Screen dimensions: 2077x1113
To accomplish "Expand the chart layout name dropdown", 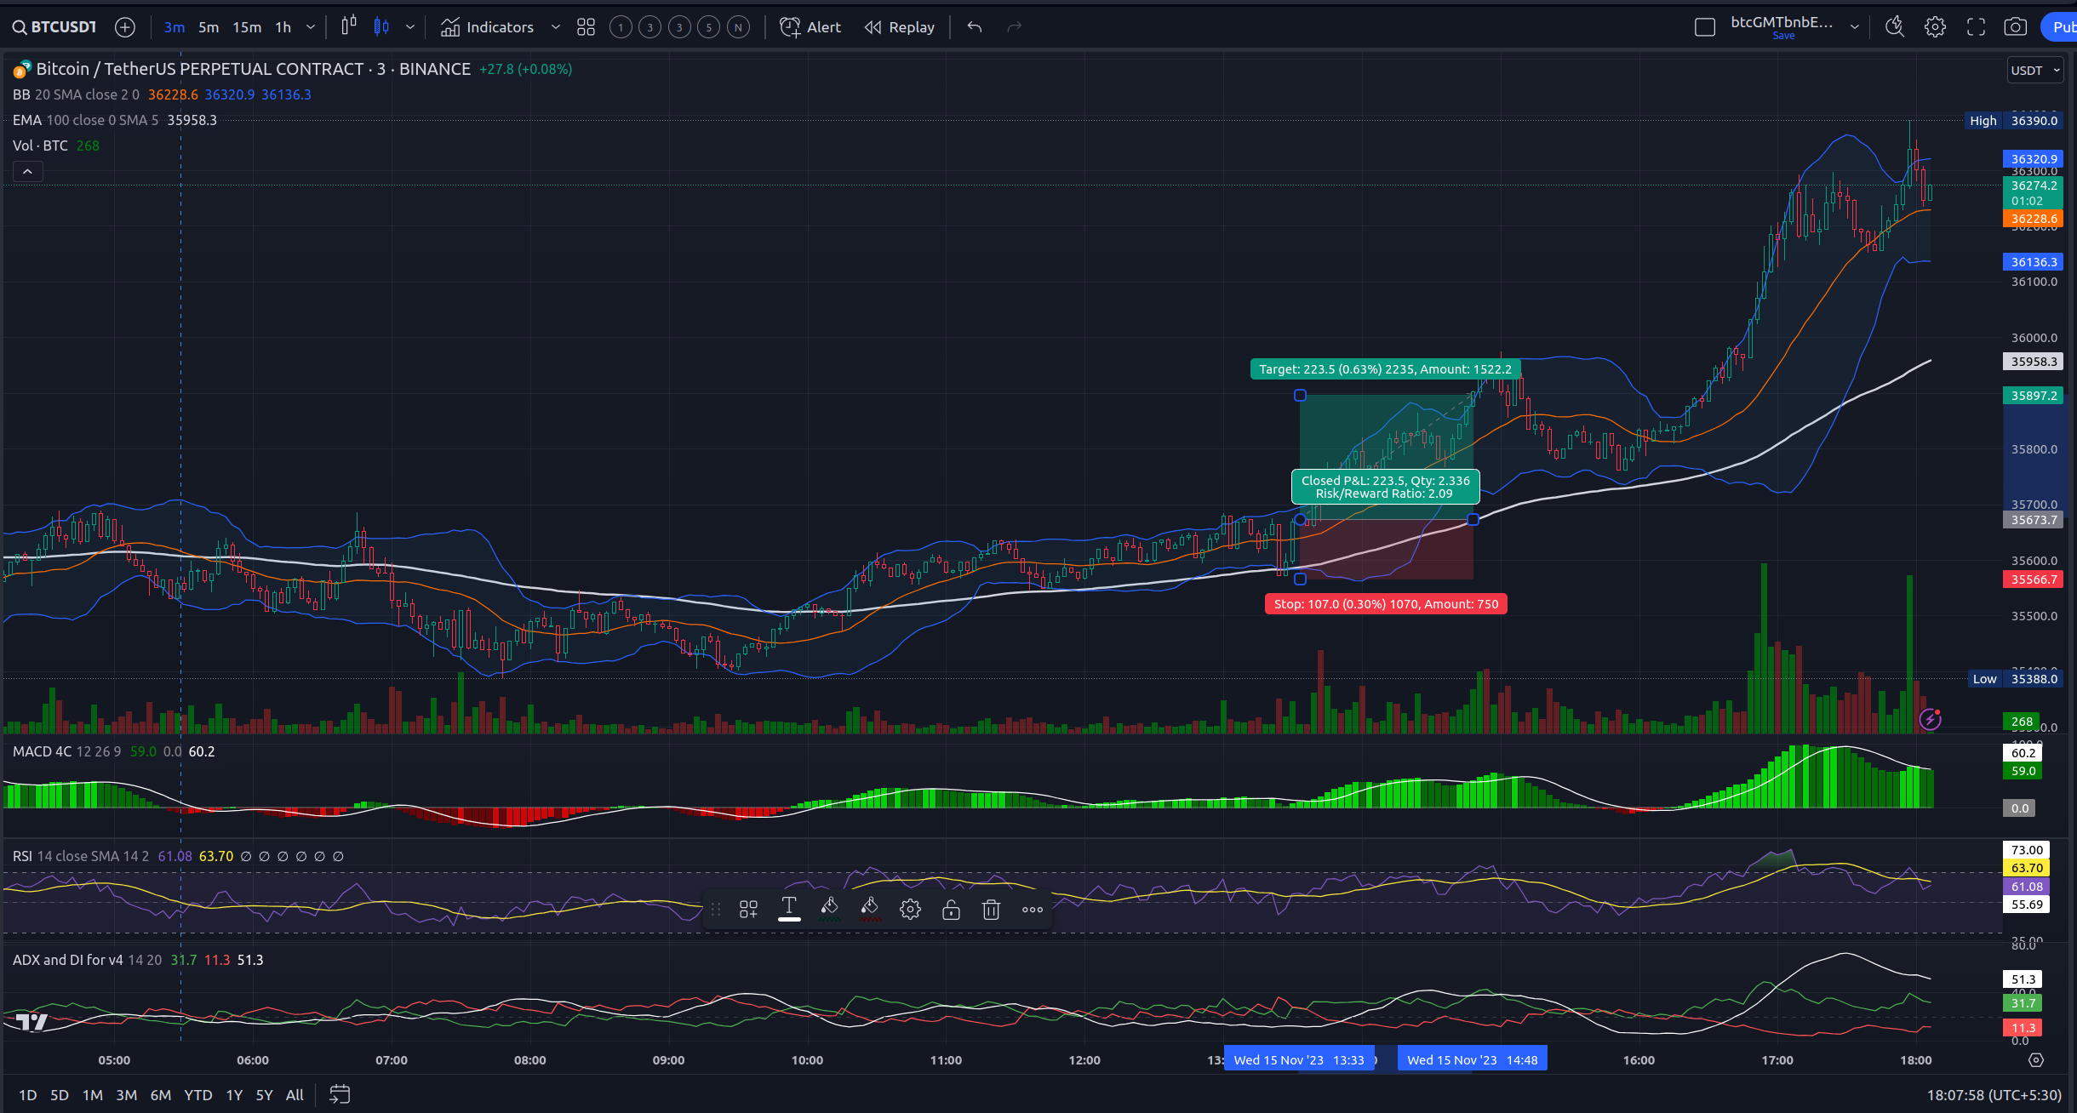I will click(x=1855, y=27).
